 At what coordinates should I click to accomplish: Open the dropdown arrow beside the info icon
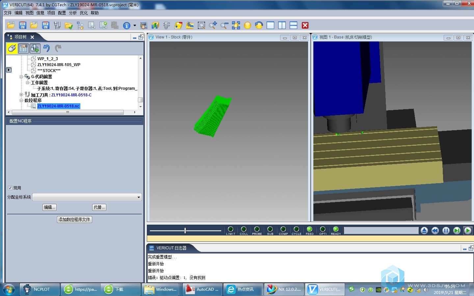tap(135, 26)
